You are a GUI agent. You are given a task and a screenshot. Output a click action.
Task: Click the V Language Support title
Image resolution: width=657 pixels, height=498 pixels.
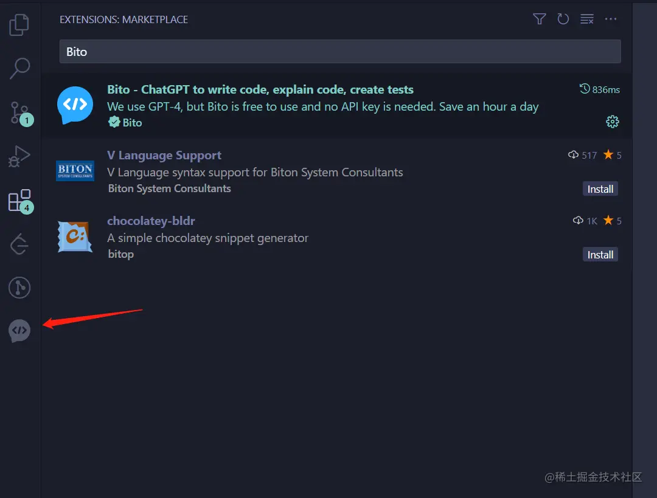164,155
